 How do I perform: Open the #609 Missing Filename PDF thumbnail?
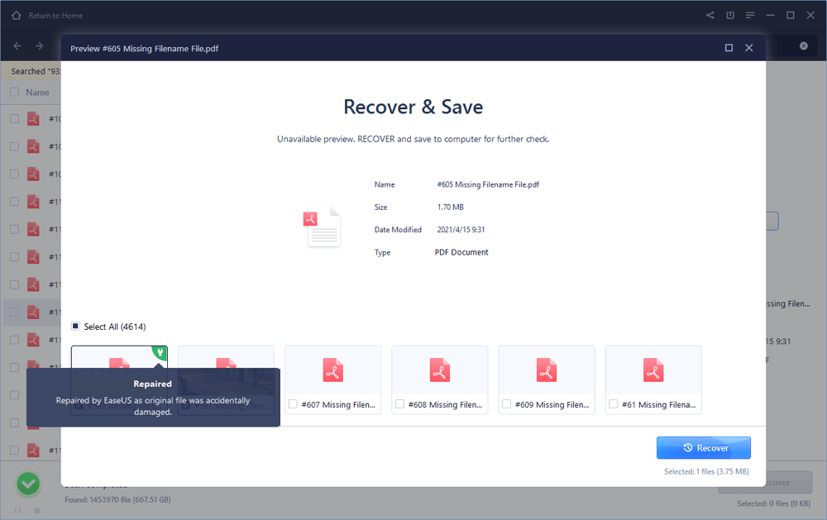click(547, 370)
